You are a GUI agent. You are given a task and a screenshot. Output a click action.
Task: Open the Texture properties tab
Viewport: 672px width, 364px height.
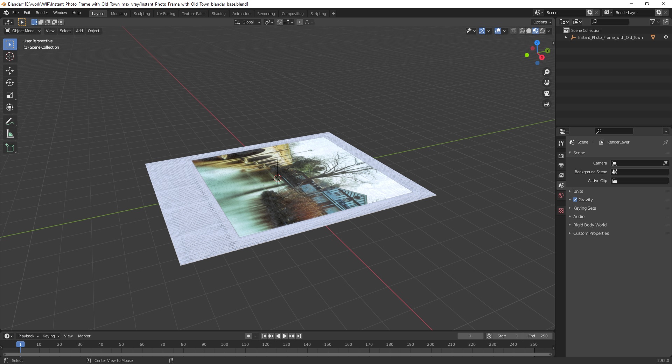point(561,211)
